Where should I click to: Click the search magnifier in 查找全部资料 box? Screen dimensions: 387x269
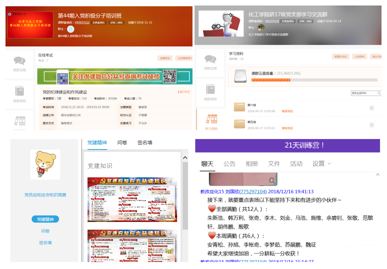point(379,93)
